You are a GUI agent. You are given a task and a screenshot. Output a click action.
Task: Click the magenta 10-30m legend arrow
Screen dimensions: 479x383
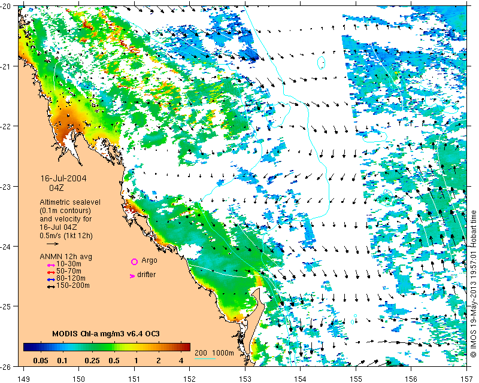(51, 265)
